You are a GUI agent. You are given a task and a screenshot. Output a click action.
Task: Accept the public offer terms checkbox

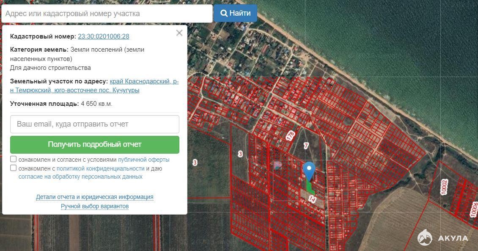click(x=14, y=159)
